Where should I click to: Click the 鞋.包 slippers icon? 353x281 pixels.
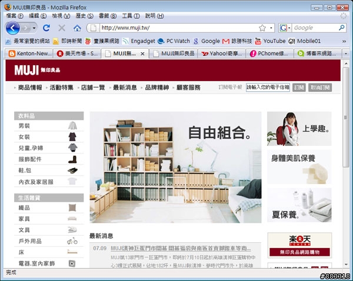(x=72, y=170)
